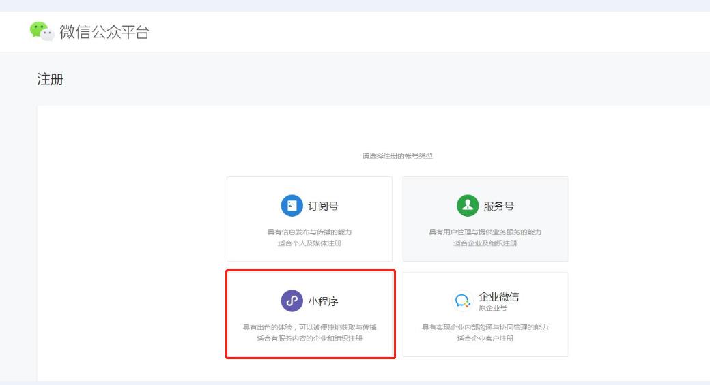
Task: Select the 订阅号 account type label
Action: [x=323, y=206]
